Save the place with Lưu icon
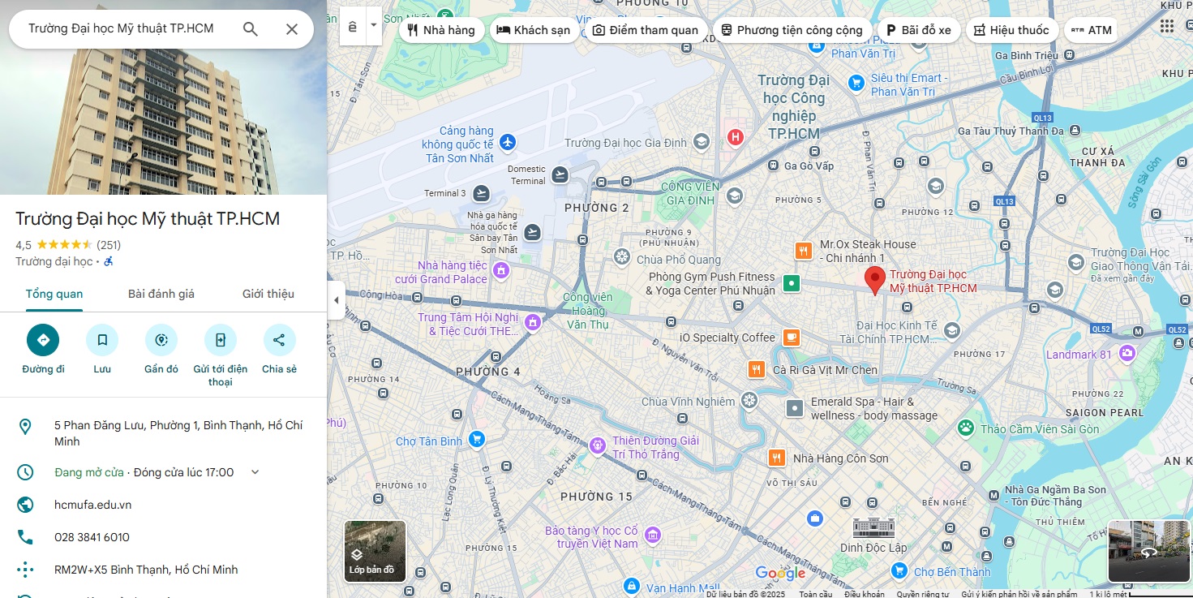This screenshot has height=598, width=1193. click(x=102, y=340)
